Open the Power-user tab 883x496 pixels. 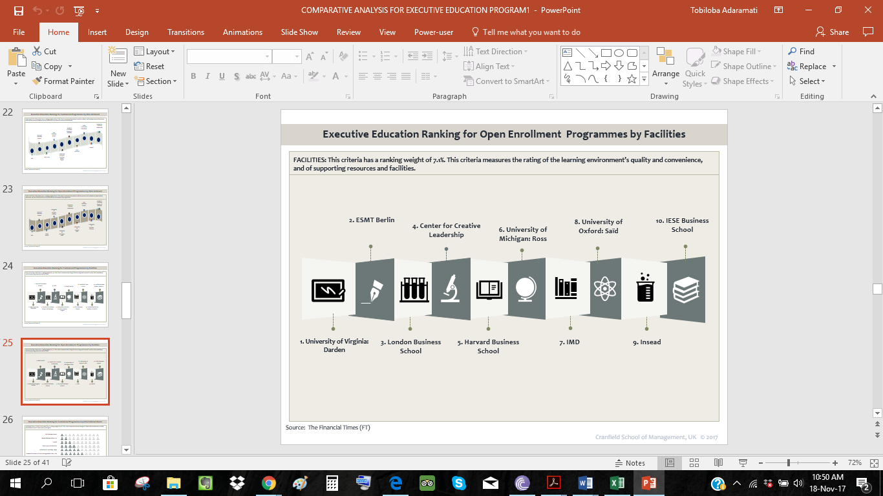point(434,32)
